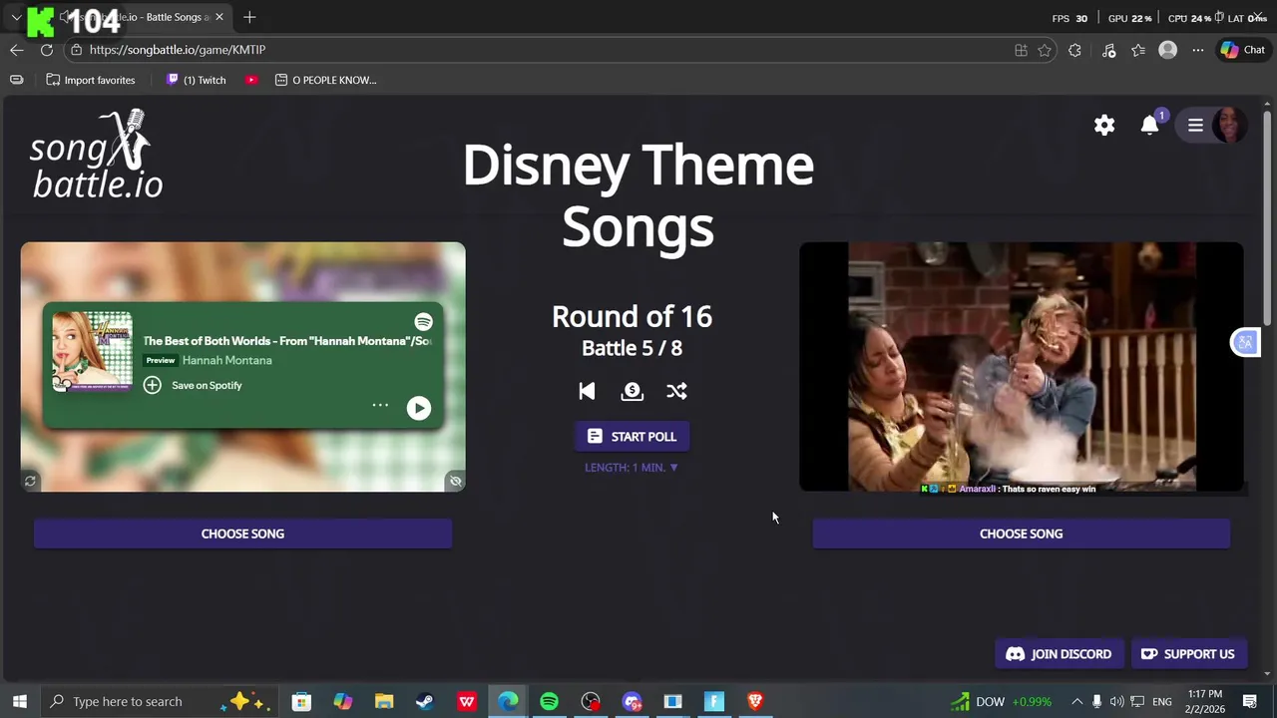Click the Support Us button
The image size is (1277, 718).
(x=1188, y=654)
